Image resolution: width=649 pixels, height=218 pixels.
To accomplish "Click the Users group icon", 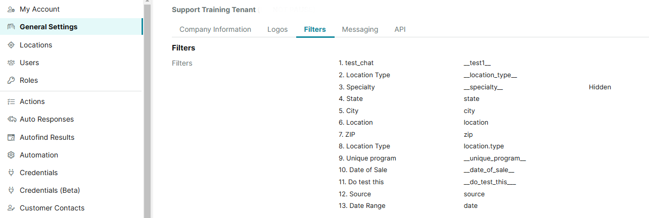I will point(11,63).
